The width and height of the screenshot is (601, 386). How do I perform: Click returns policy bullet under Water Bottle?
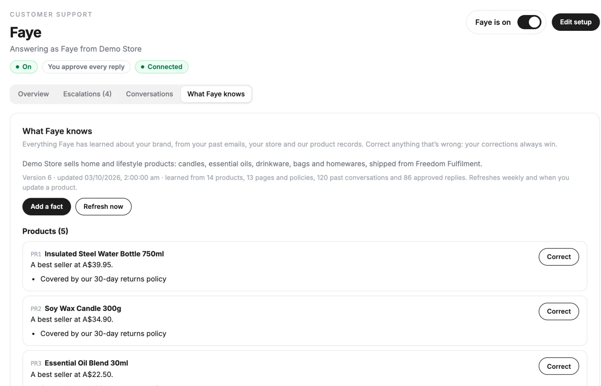103,279
